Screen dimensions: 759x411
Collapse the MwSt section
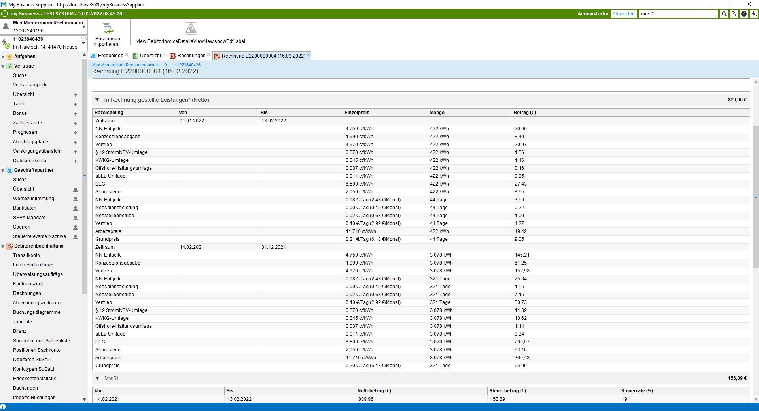[97, 378]
